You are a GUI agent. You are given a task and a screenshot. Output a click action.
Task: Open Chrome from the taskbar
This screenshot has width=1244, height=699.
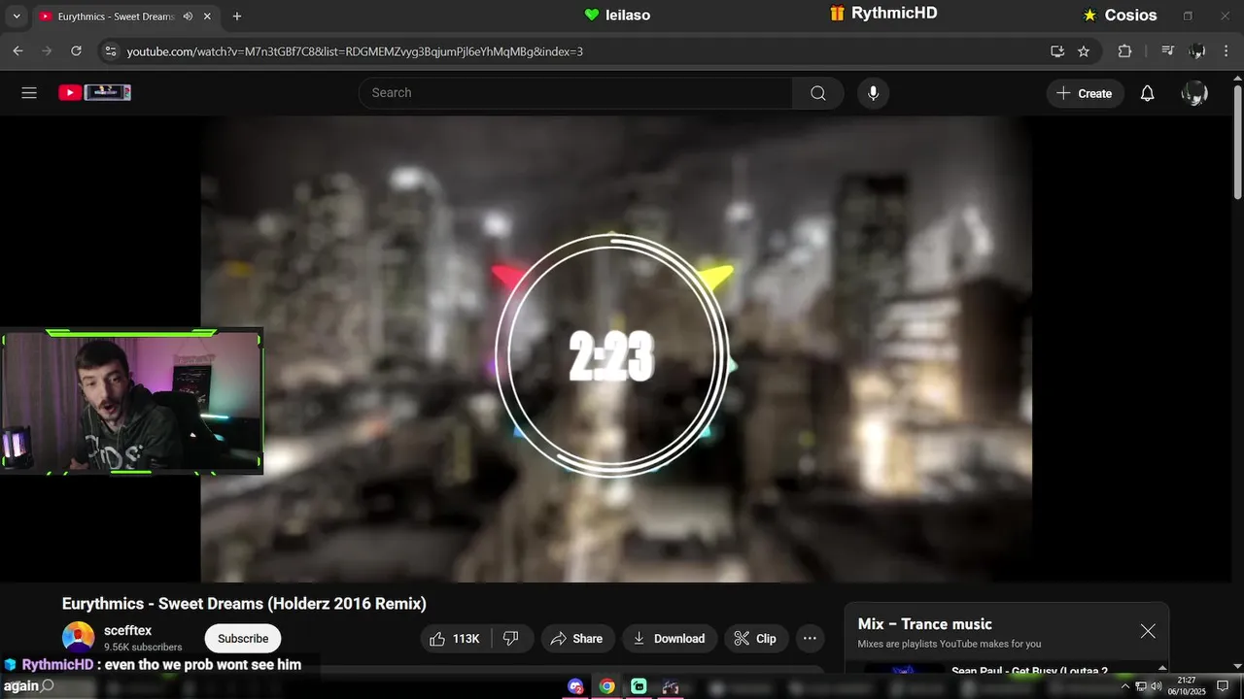coord(606,686)
